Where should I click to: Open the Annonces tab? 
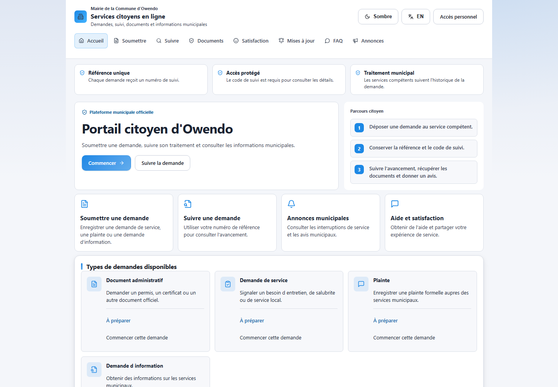click(368, 41)
